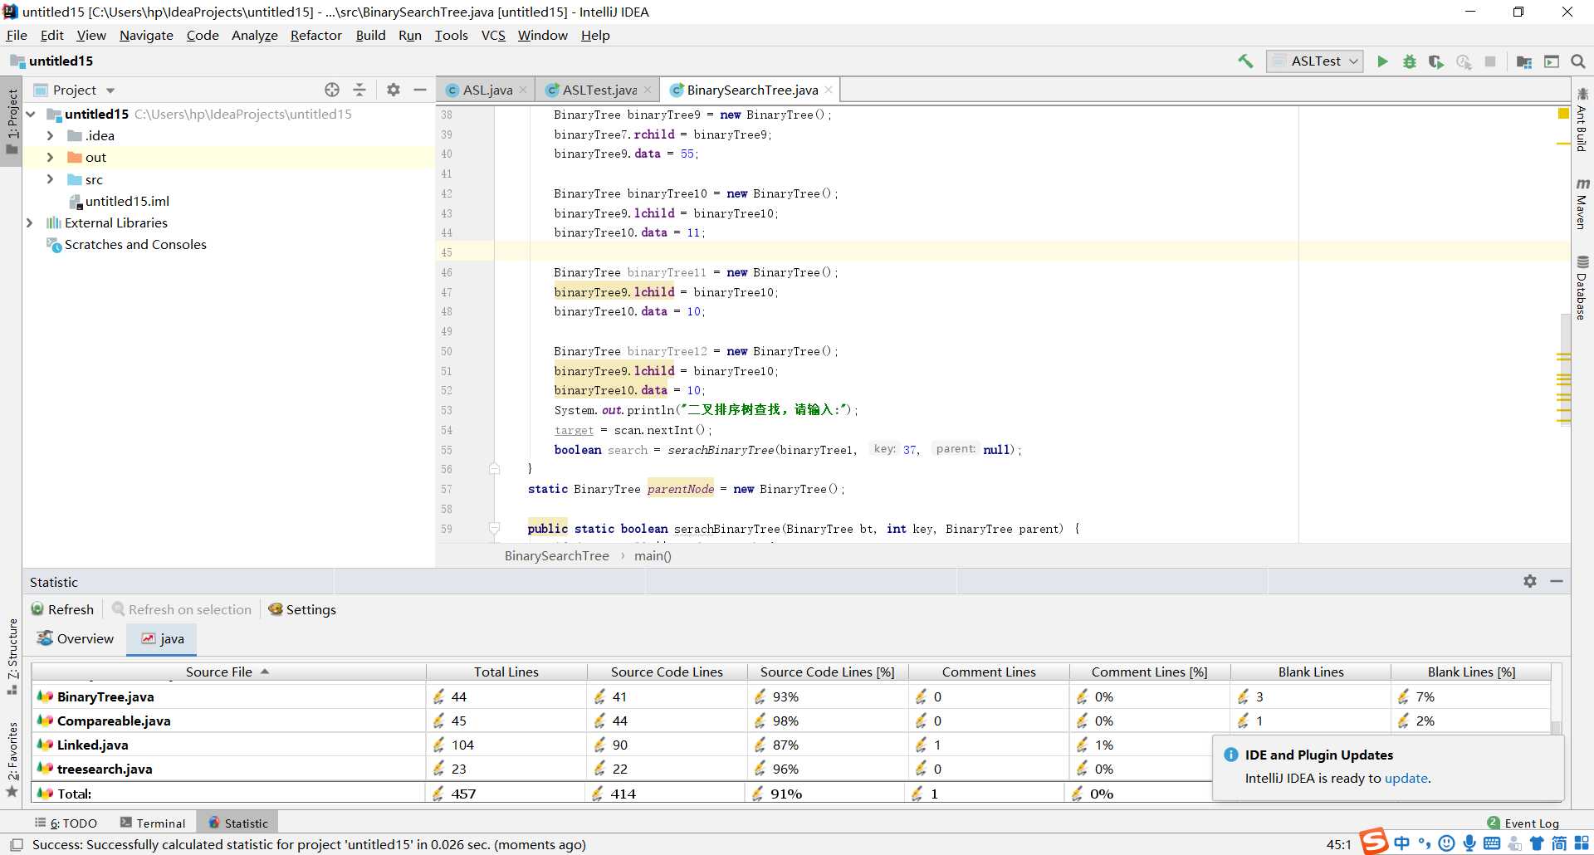Viewport: 1594px width, 855px height.
Task: Hide the Project panel with minus icon
Action: pyautogui.click(x=420, y=90)
